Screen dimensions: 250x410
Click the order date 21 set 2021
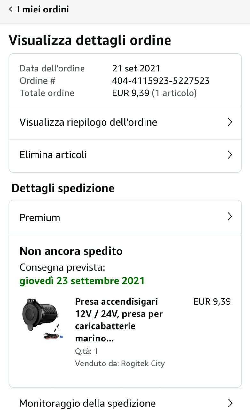click(136, 68)
